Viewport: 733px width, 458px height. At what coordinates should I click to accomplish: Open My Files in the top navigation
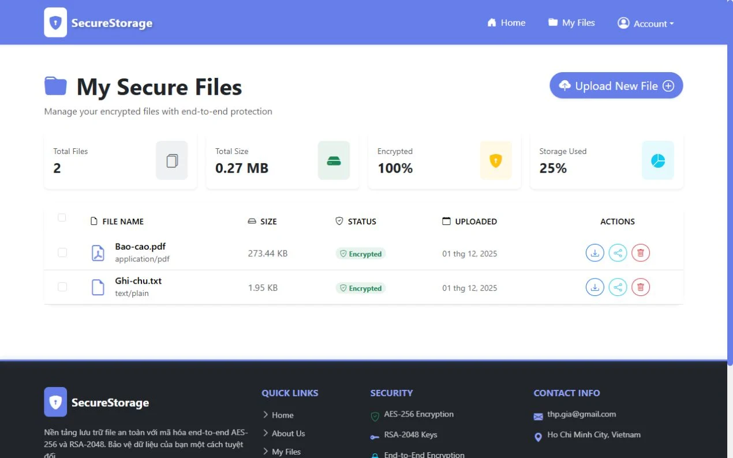point(571,22)
